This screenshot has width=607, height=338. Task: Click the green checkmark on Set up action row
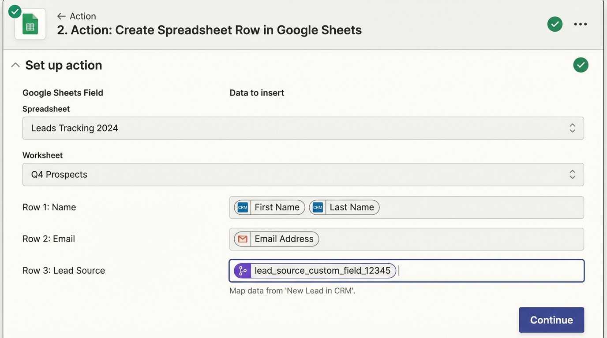(581, 65)
